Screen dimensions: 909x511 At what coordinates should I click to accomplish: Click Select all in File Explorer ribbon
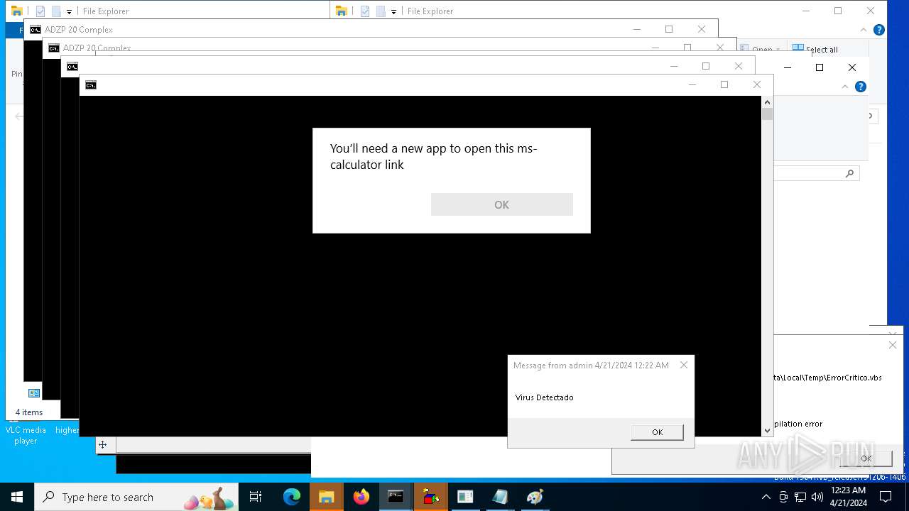[x=815, y=49]
